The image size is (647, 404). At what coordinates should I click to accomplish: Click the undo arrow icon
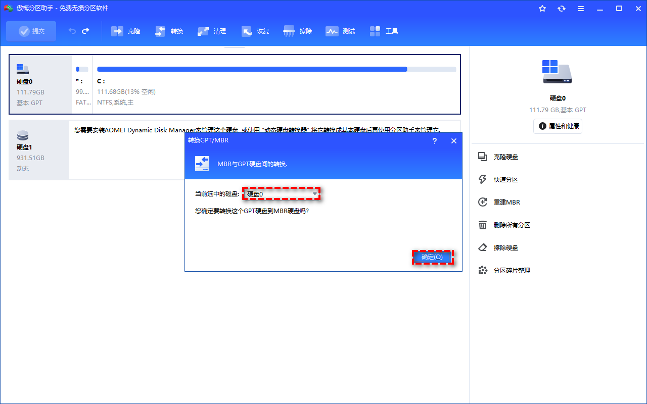point(72,31)
